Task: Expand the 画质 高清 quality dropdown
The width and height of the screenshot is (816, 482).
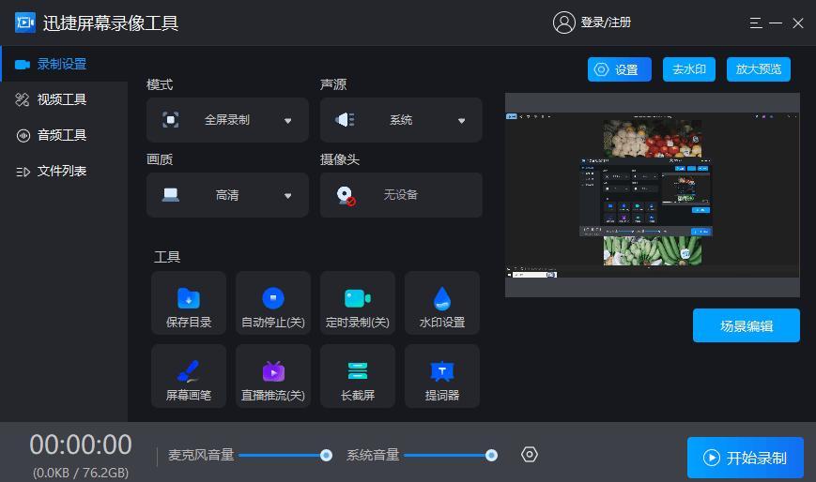Action: tap(227, 195)
